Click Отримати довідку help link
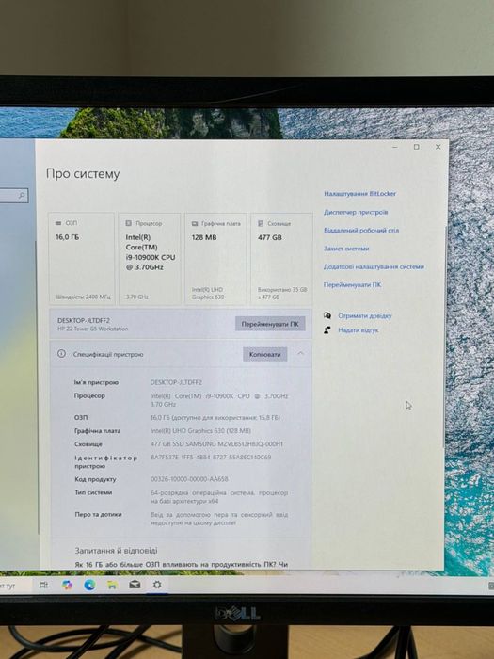This screenshot has width=494, height=659. pyautogui.click(x=365, y=315)
